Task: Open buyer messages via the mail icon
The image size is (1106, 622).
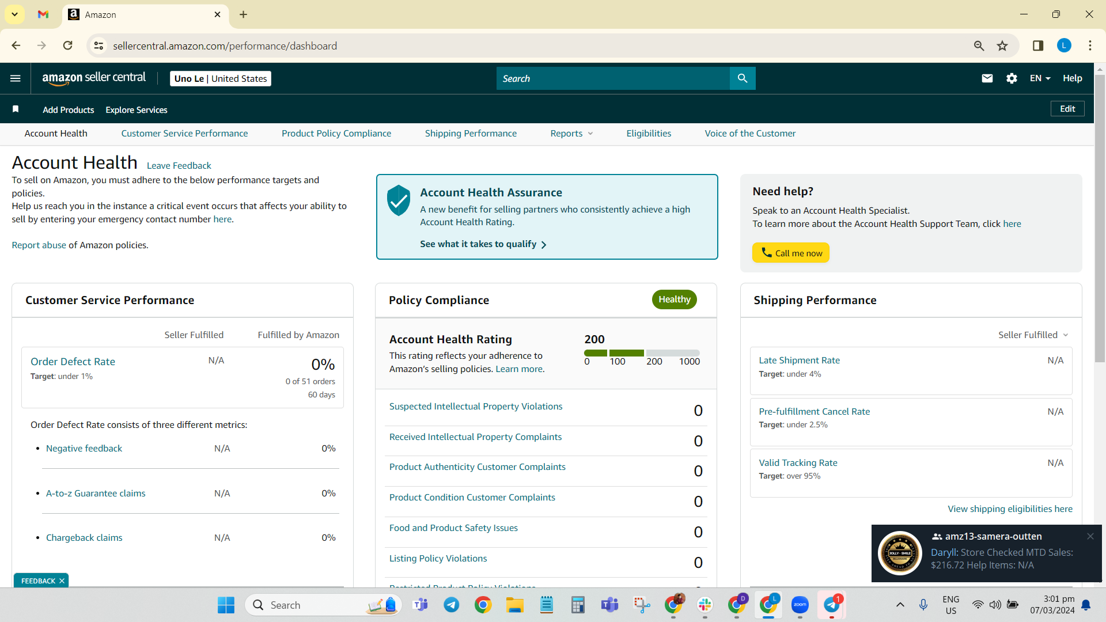Action: [987, 78]
